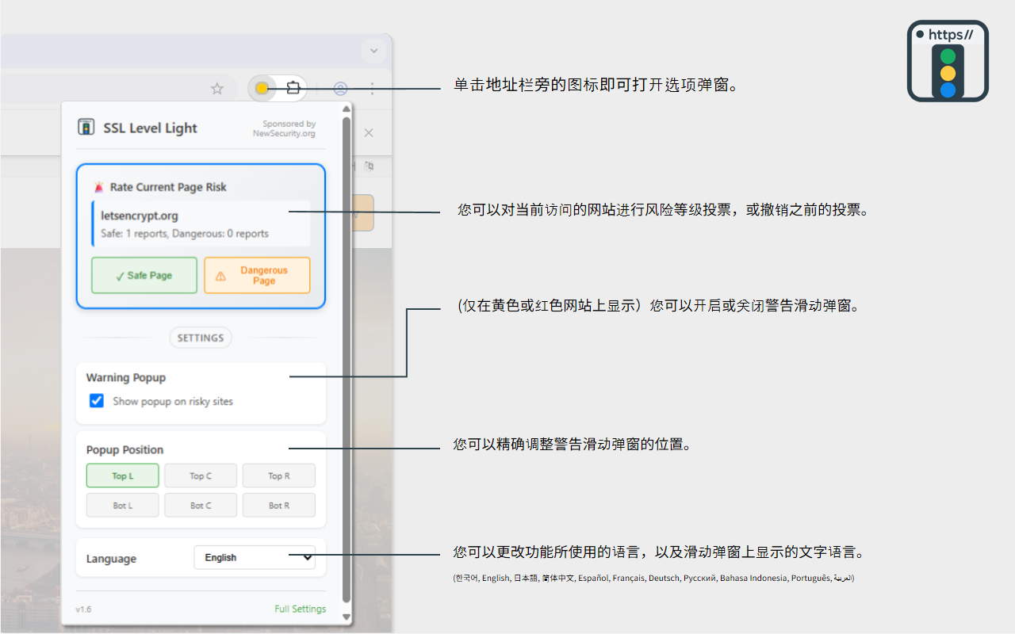Click the Sponsored by NewSecurity.org label

tap(284, 128)
